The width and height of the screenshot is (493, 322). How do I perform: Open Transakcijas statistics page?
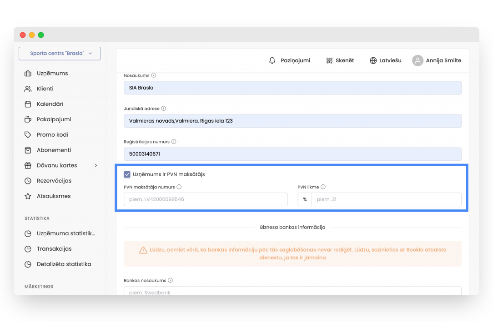pyautogui.click(x=54, y=249)
